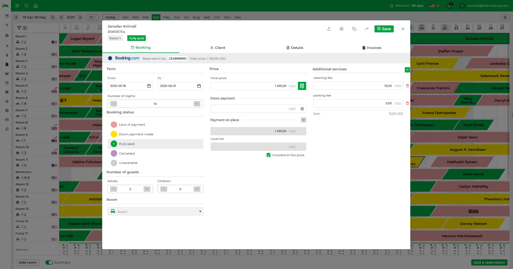This screenshot has width=513, height=269.
Task: Open the mail sidebar icon
Action: click(x=7, y=120)
